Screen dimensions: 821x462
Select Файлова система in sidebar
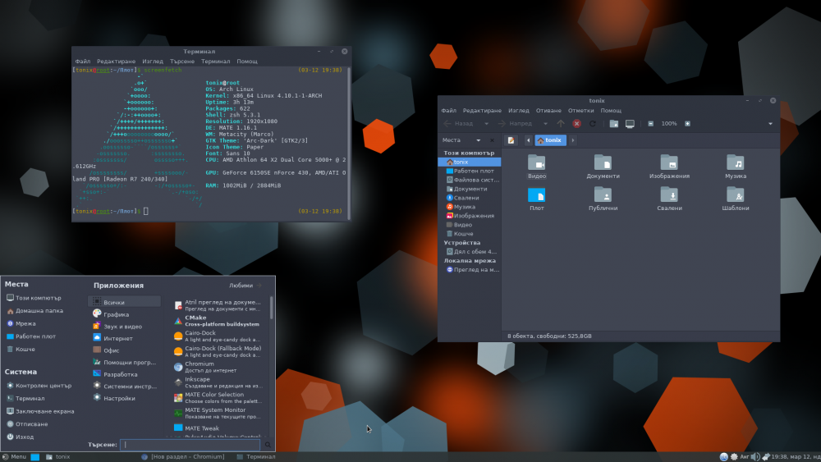tap(470, 180)
